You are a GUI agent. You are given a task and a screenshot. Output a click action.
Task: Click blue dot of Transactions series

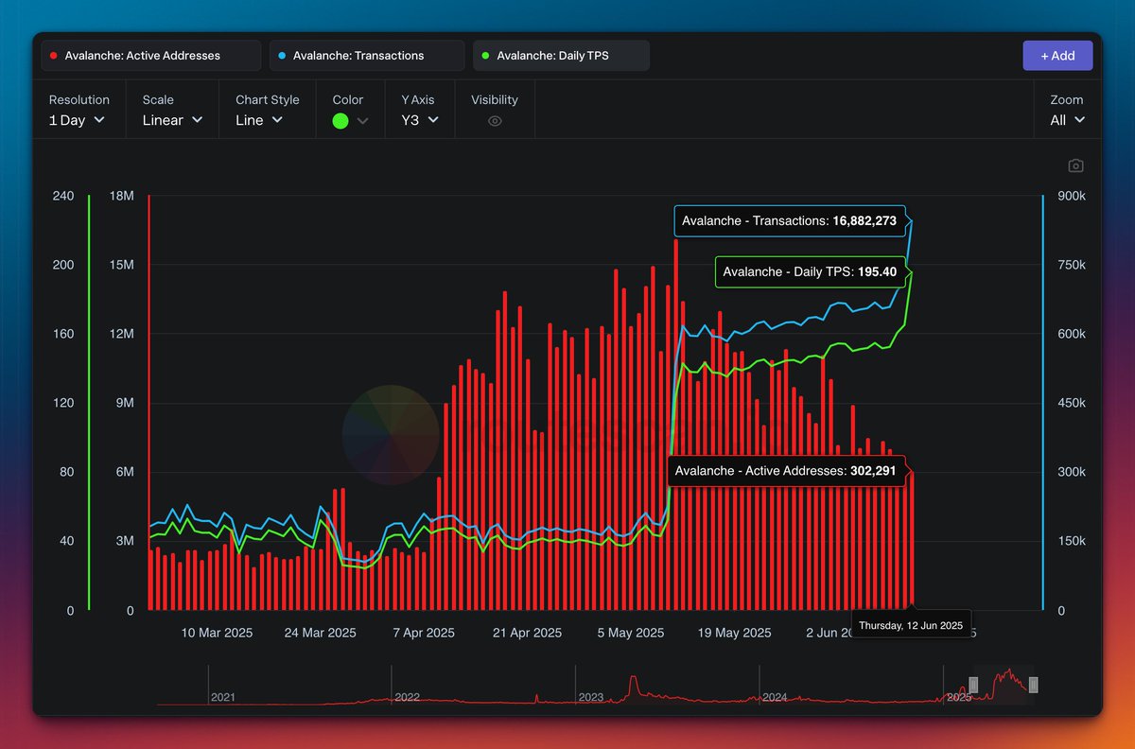point(283,56)
